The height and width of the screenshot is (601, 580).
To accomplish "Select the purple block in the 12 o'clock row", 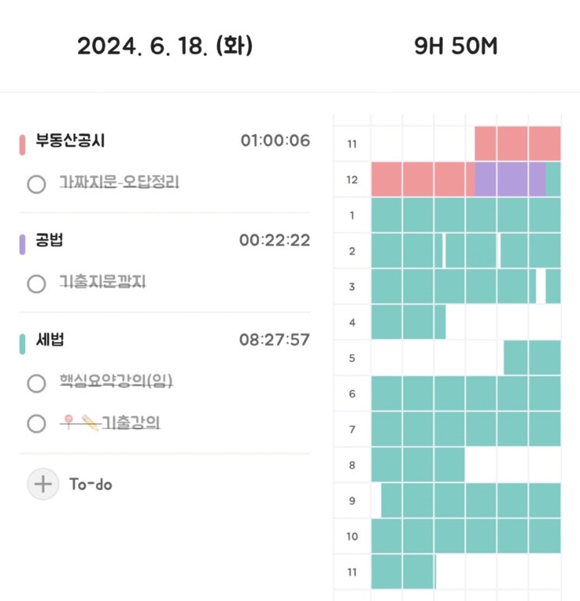I will [x=511, y=180].
